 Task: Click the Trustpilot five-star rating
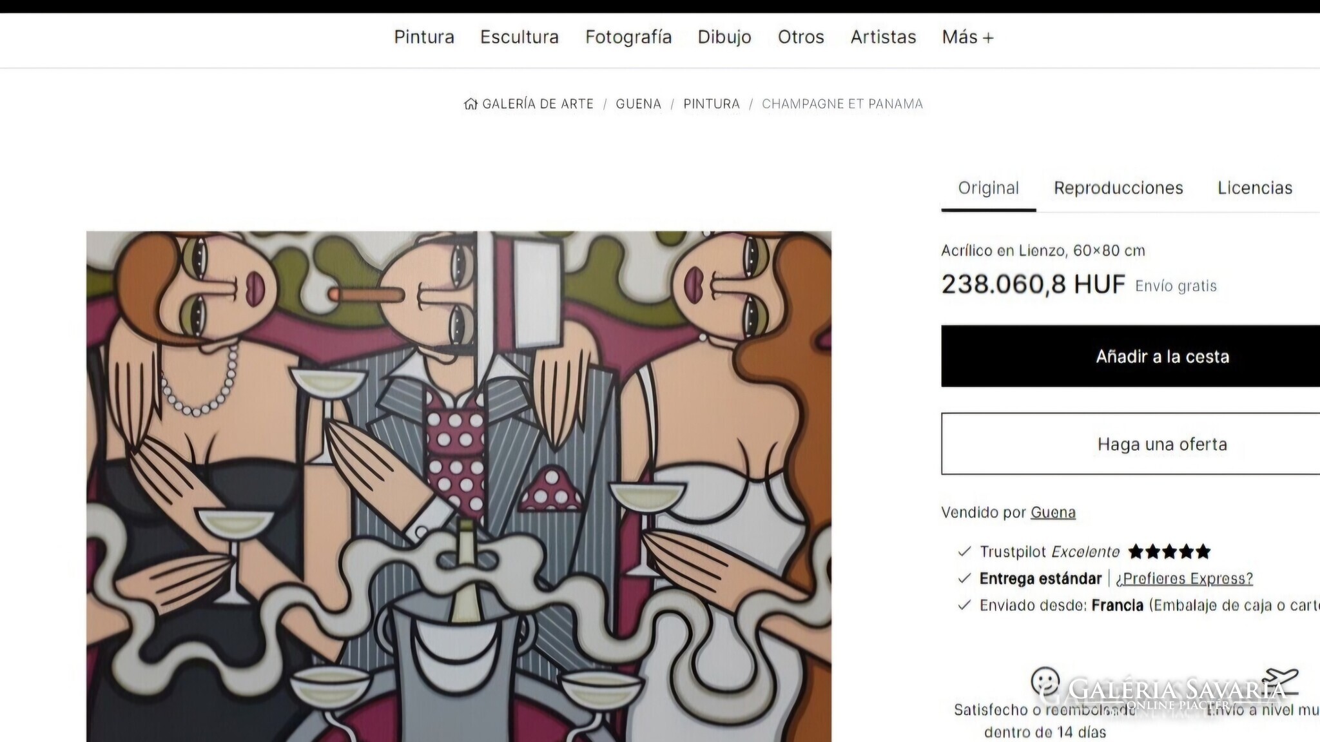[1169, 552]
